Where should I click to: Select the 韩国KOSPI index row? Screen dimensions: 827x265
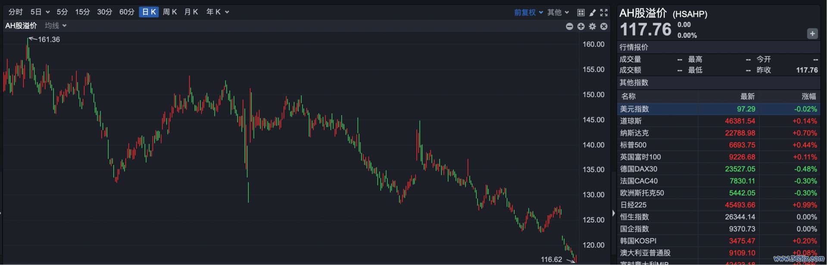pyautogui.click(x=719, y=241)
